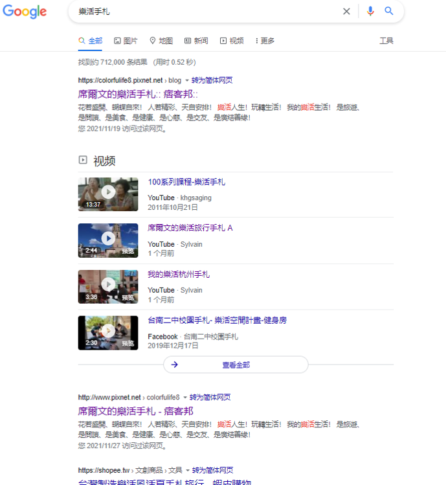The width and height of the screenshot is (446, 485).
Task: Start voice search with microphone icon
Action: click(x=370, y=11)
